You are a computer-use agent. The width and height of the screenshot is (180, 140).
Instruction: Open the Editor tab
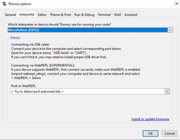(42, 15)
